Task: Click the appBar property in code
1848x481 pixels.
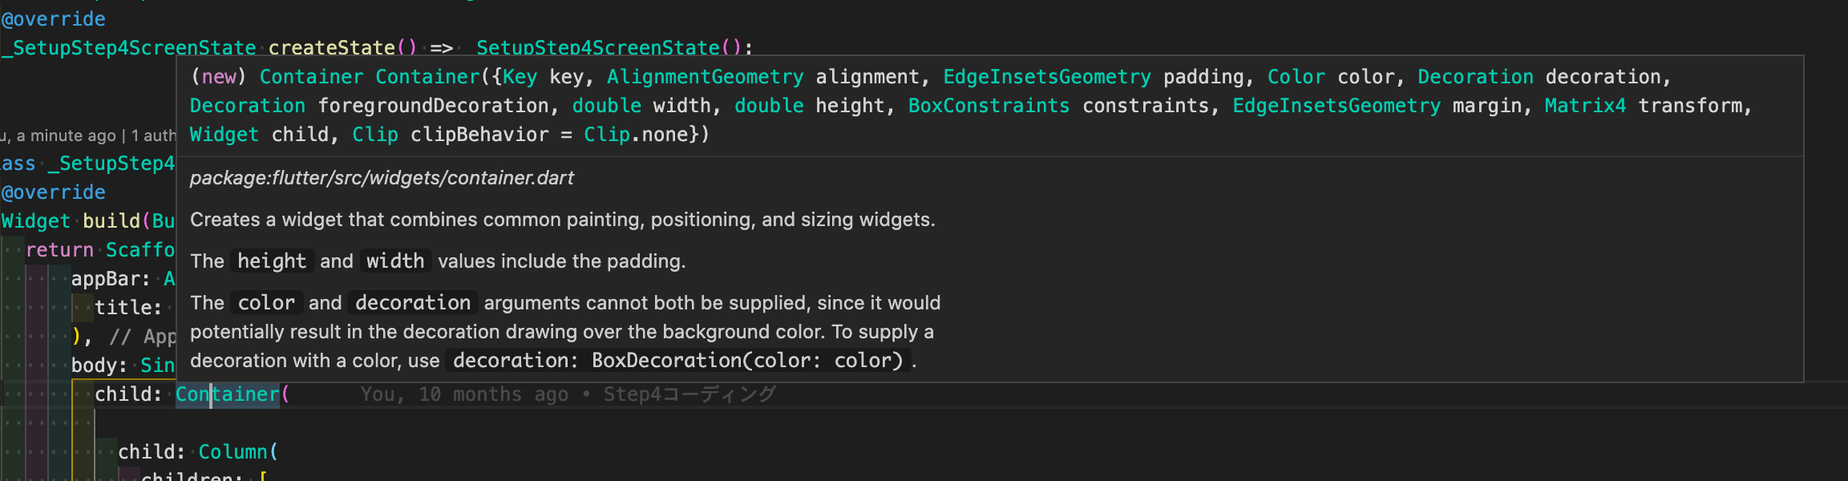Action: tap(111, 279)
